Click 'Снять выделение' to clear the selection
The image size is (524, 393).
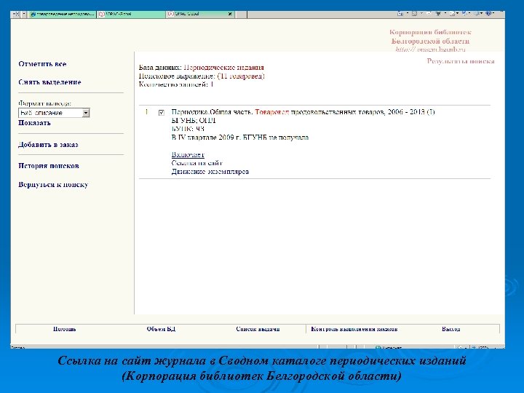click(49, 82)
